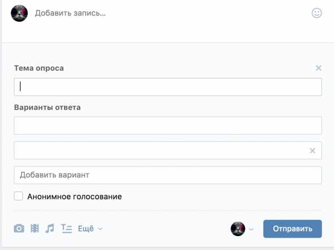Click the Тема опроса input field
This screenshot has width=334, height=250.
[x=168, y=87]
